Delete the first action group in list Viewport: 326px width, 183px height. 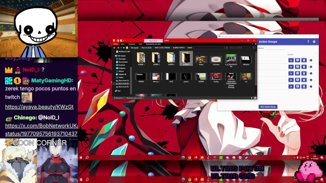point(304,60)
